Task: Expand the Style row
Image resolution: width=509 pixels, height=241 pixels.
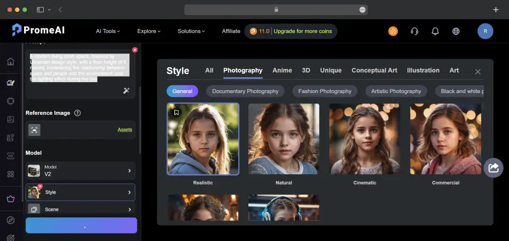Action: pos(81,192)
